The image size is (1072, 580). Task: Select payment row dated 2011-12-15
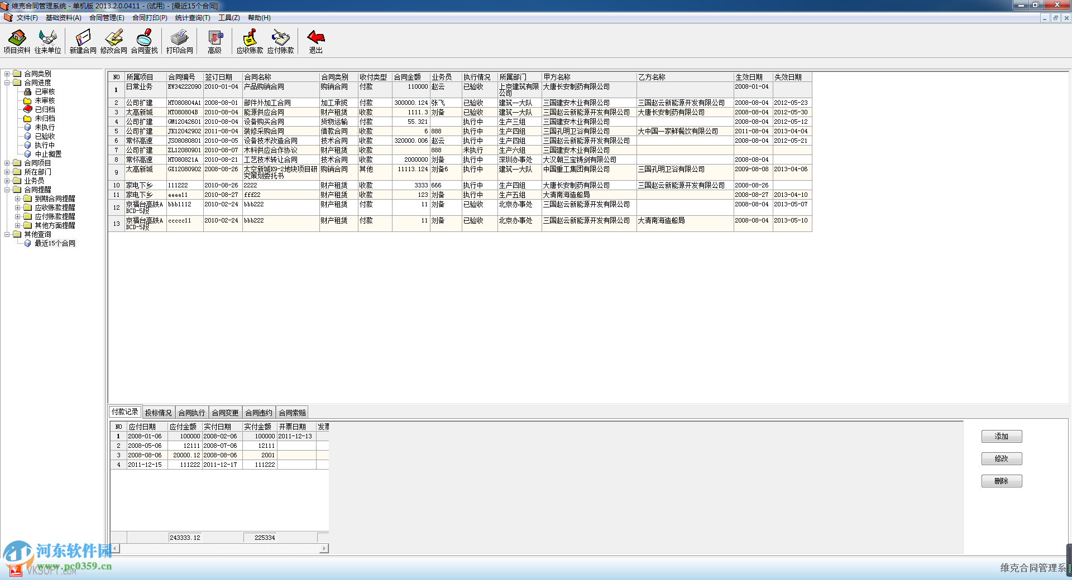pos(219,465)
